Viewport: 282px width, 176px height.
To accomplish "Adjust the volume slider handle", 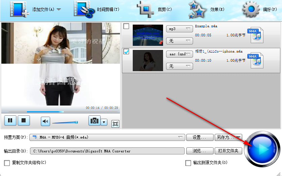I will [76, 122].
